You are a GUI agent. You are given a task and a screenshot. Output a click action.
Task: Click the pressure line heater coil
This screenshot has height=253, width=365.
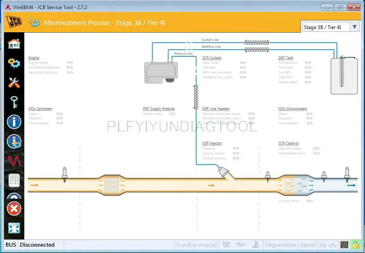[196, 97]
